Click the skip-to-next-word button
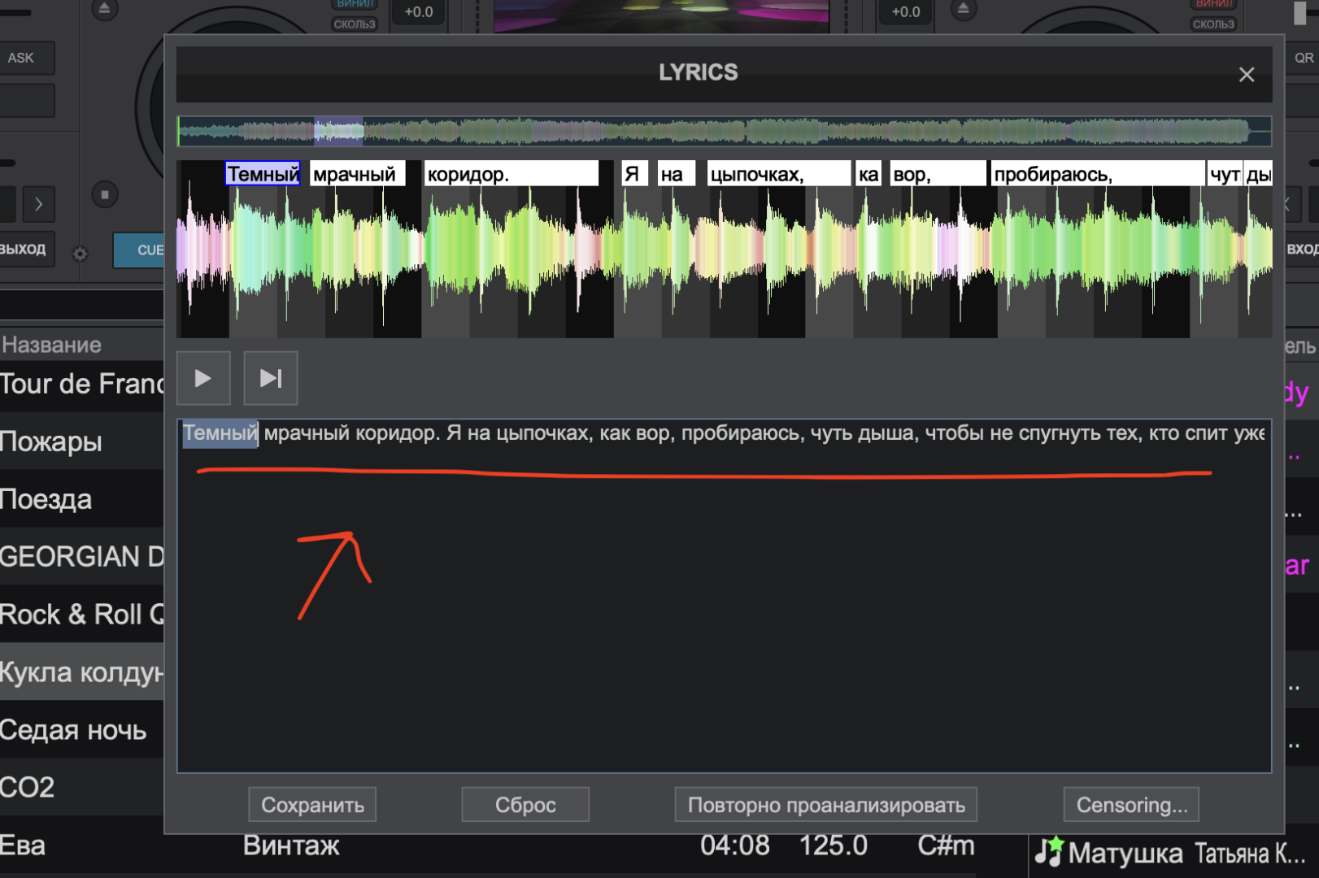The width and height of the screenshot is (1319, 878). (x=270, y=378)
